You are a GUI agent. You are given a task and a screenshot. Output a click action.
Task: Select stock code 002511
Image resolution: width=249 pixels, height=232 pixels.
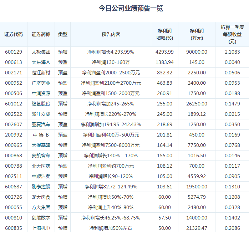(14, 176)
